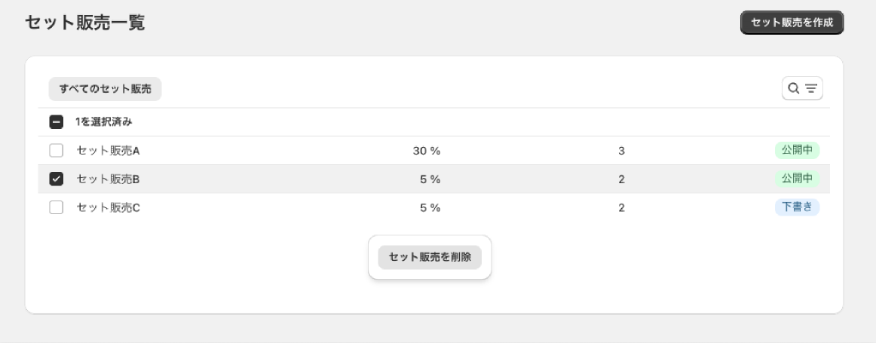Check the セット販売C checkbox

click(x=57, y=208)
